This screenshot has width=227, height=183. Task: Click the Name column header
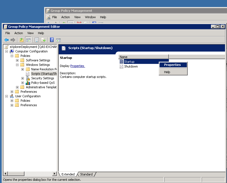click(143, 57)
